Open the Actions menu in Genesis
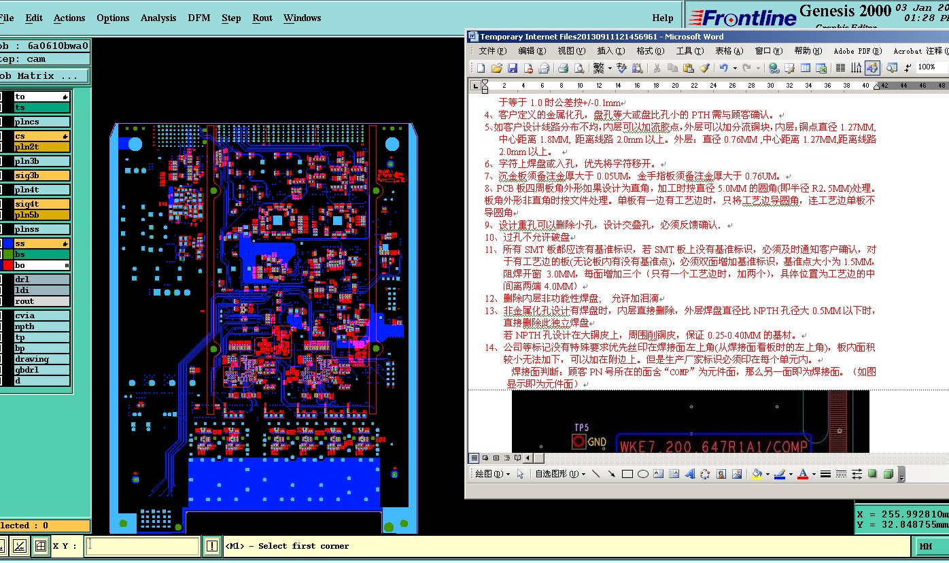 click(x=69, y=18)
